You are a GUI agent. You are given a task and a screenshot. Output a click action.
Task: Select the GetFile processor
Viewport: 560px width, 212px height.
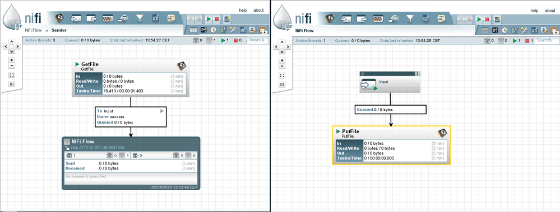(x=131, y=78)
